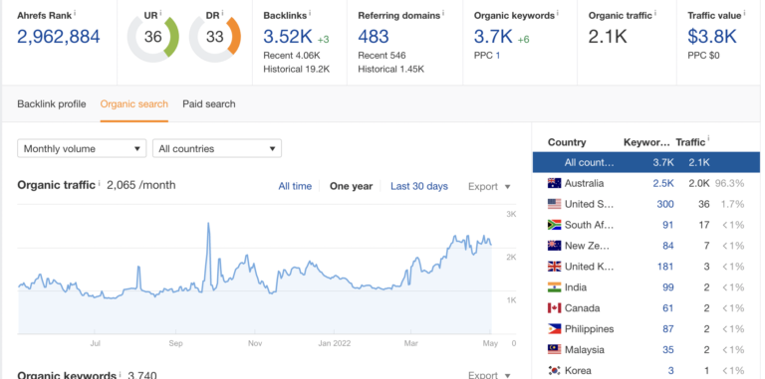Open United Kingdom's 181 keywords
This screenshot has width=765, height=379.
pyautogui.click(x=665, y=267)
